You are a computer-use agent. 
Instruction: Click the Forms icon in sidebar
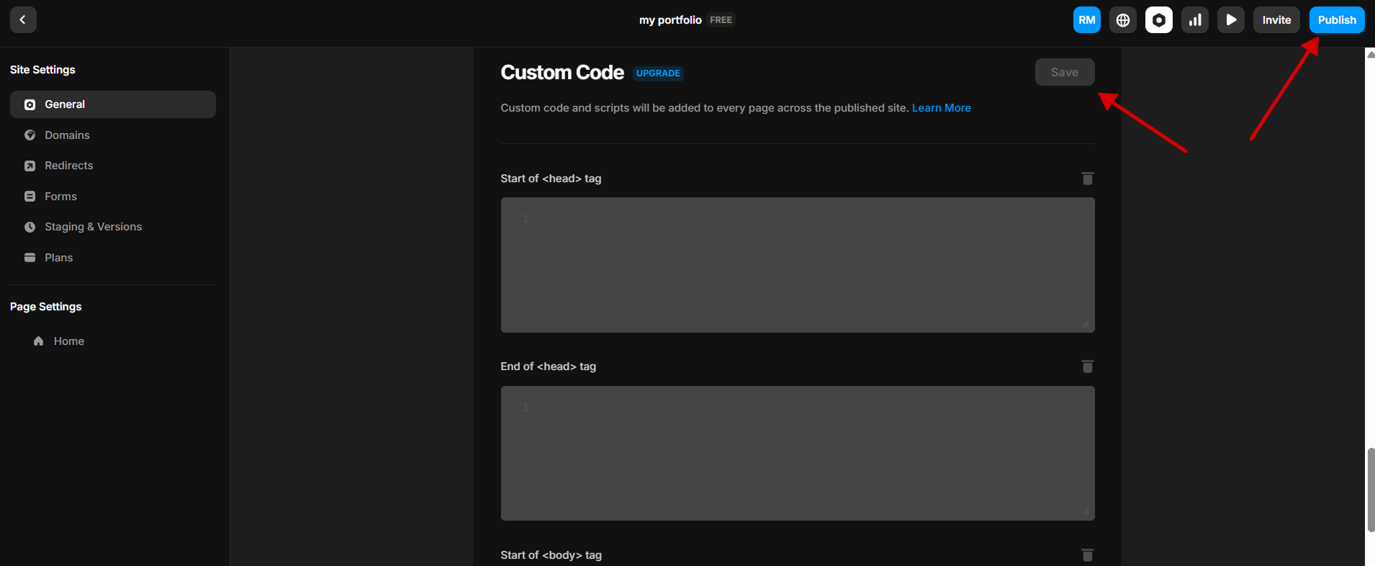30,197
